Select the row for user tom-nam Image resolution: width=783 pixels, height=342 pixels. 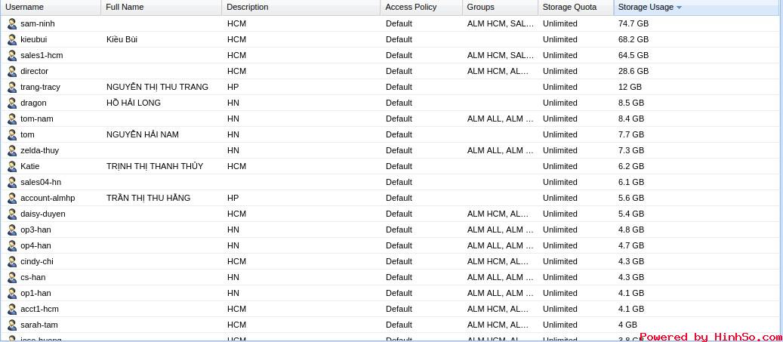[x=391, y=119]
